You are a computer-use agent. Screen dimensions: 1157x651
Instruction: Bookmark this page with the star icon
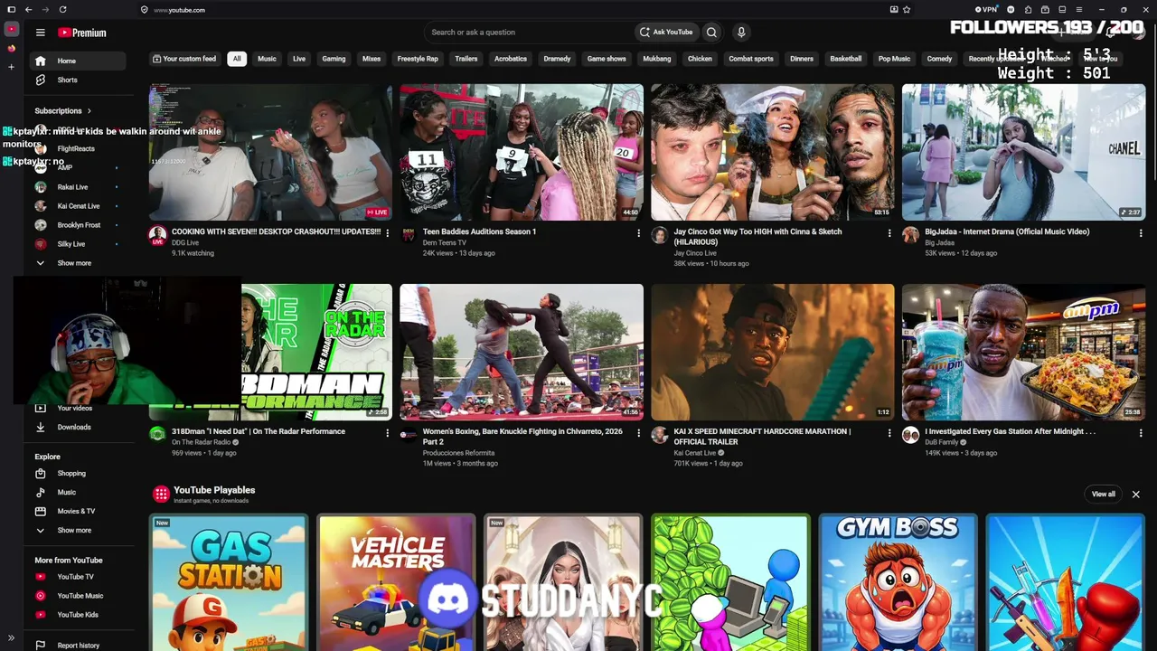(907, 10)
